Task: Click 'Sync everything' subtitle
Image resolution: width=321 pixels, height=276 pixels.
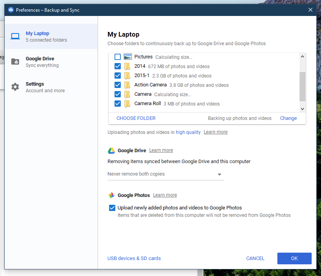Action: [42, 65]
